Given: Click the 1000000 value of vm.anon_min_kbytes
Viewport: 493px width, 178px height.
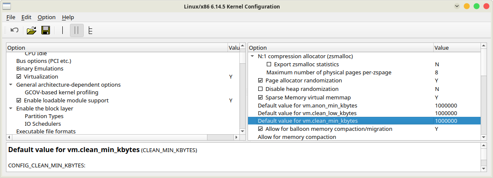Looking at the screenshot, I should click(446, 105).
